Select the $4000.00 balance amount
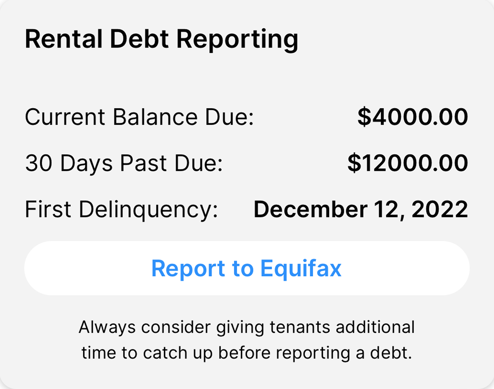 pos(412,117)
